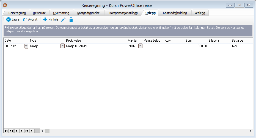Cancel changes with Avbryt
Viewport: 256px width, 138px height.
tap(30, 19)
